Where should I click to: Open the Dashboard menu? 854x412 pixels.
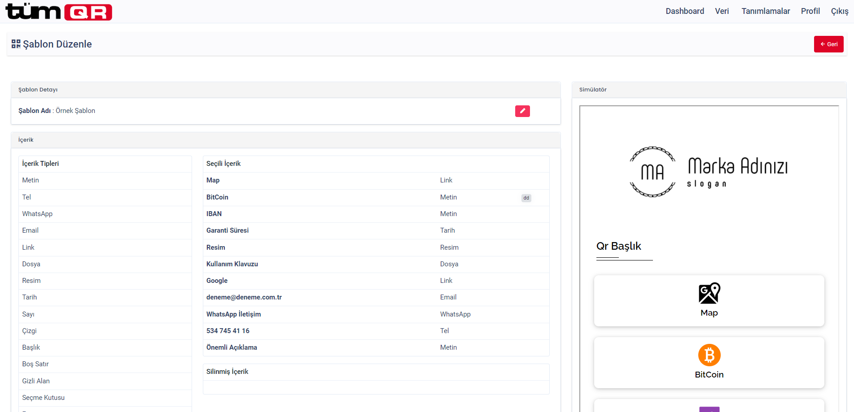click(x=685, y=11)
